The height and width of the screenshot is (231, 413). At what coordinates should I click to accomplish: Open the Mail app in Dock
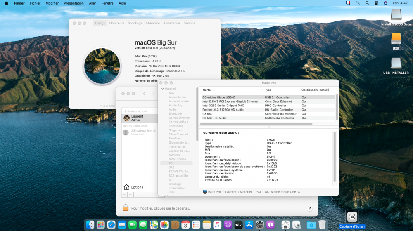pos(122,225)
